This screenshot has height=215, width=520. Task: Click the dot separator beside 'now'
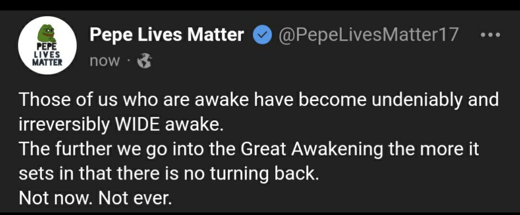pyautogui.click(x=129, y=62)
